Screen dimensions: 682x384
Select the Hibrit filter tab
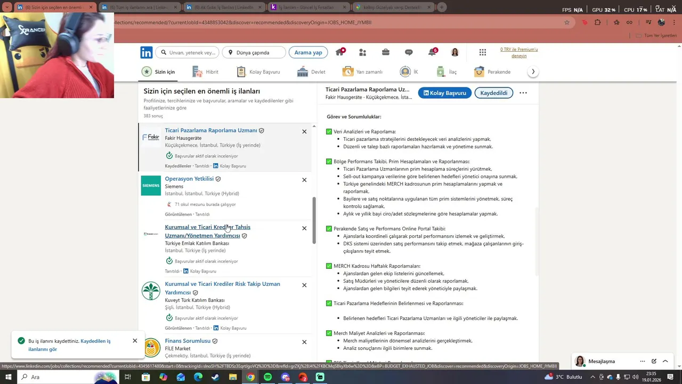coord(206,71)
